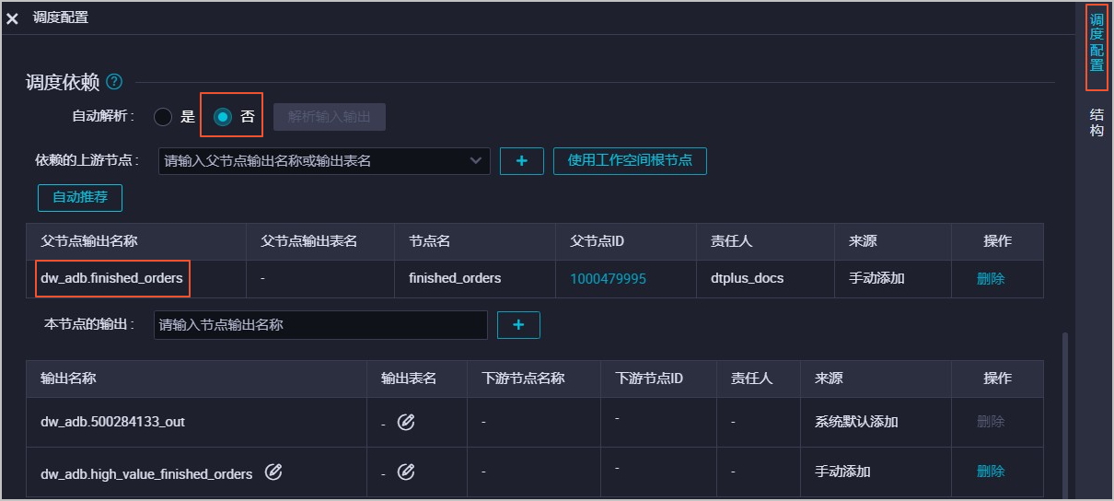Screen dimensions: 1114x501
Task: Click the 输出表名 column header
Action: point(409,379)
